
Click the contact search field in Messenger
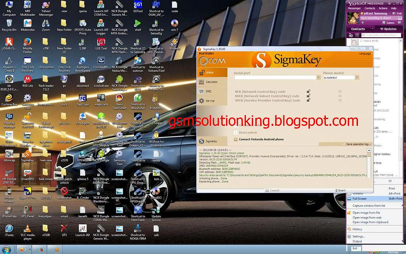381,35
